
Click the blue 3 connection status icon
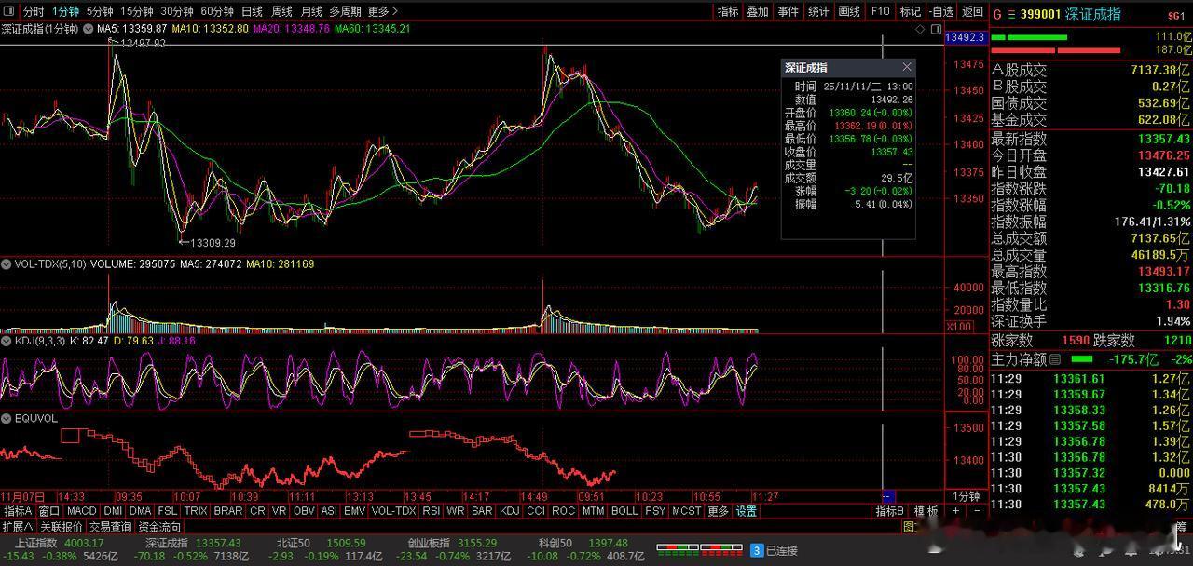[757, 550]
